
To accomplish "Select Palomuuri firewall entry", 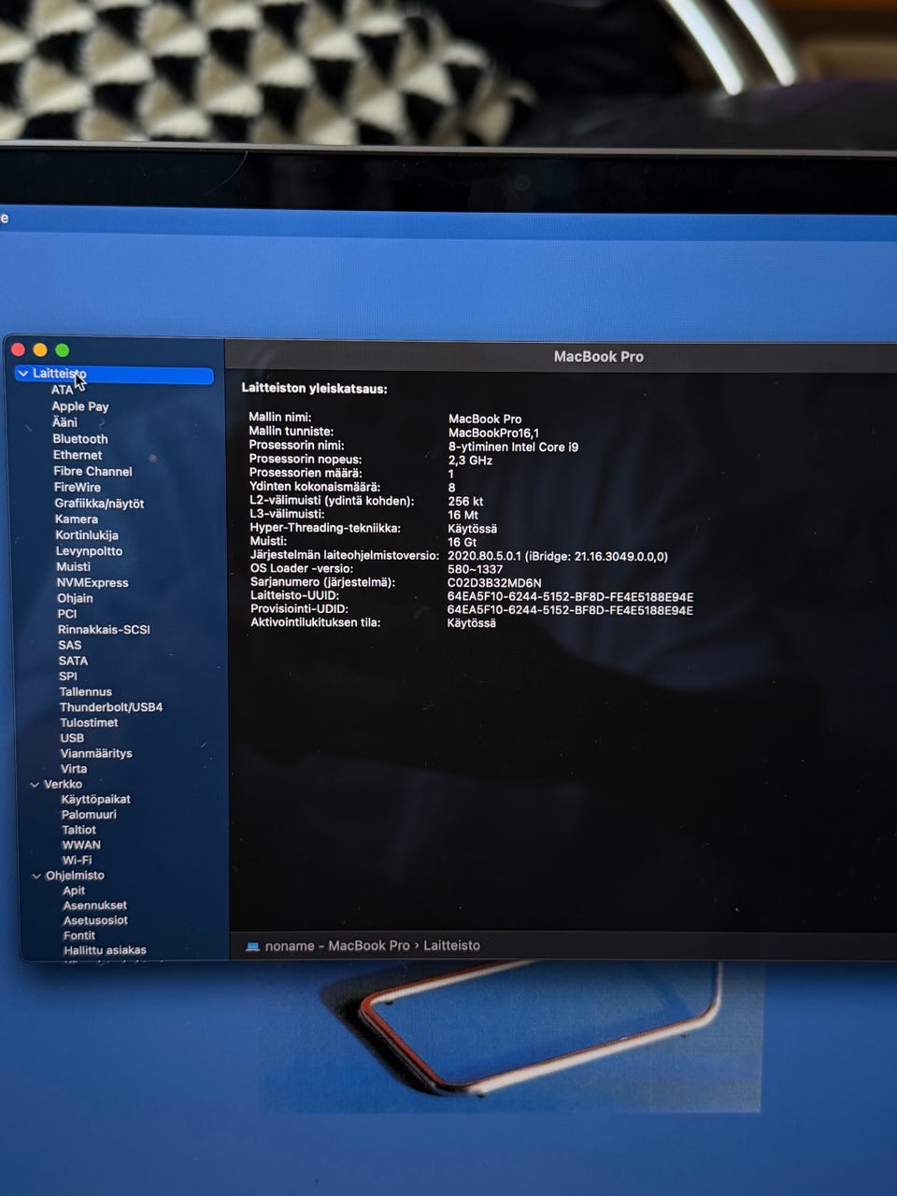I will (89, 815).
